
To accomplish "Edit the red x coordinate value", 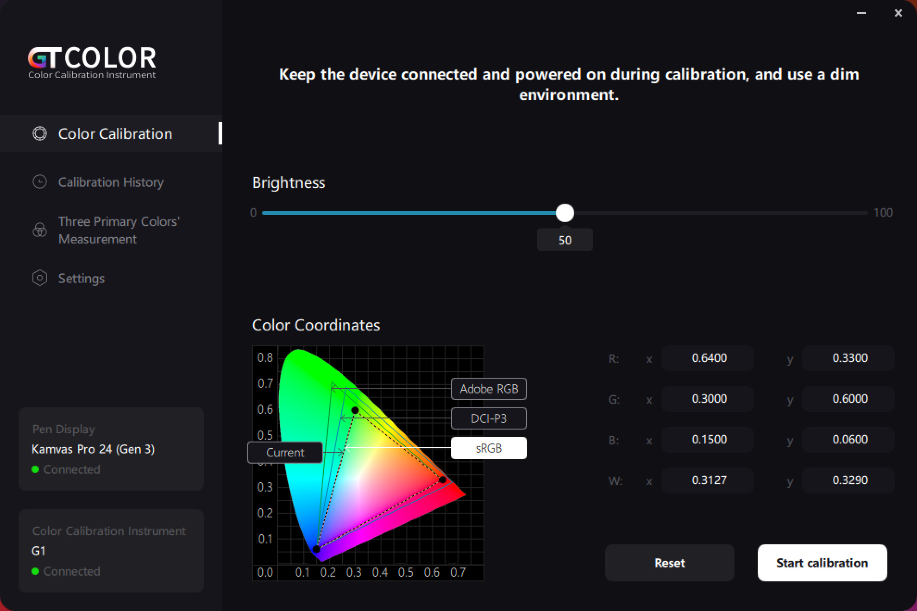I will 707,358.
